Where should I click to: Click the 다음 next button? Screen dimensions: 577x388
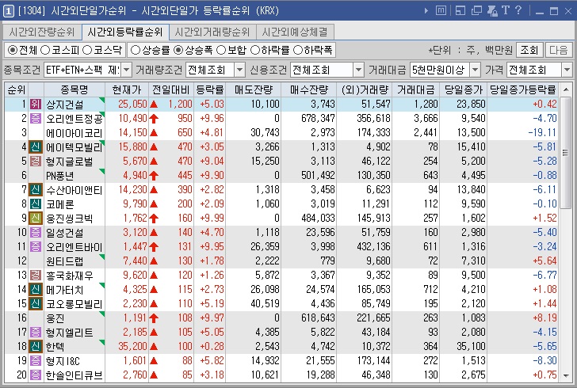click(559, 50)
